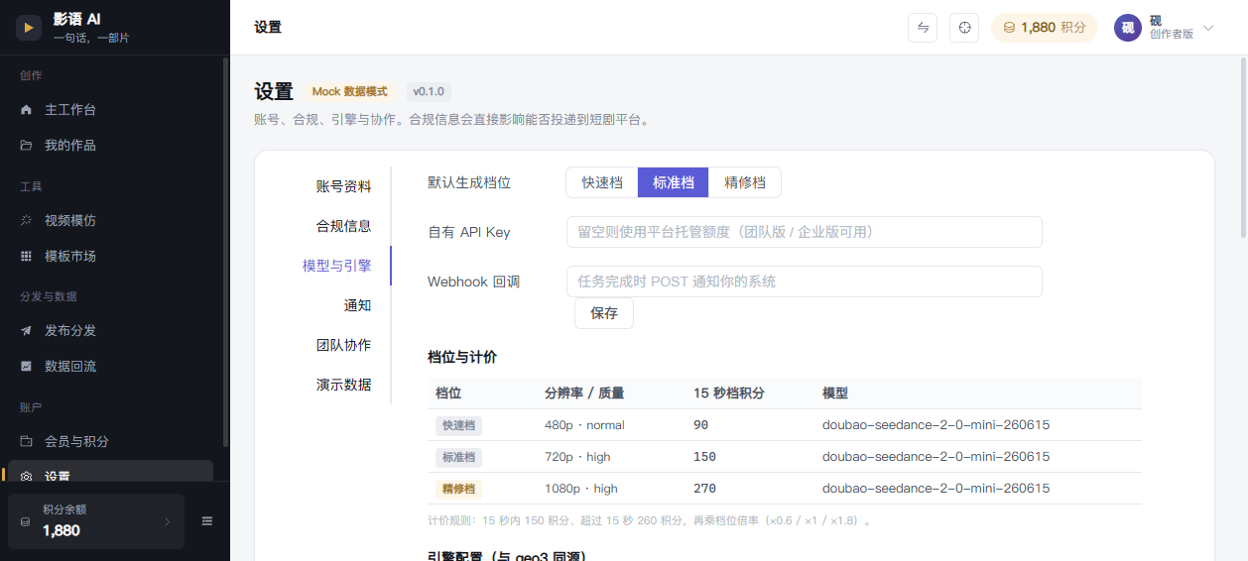Click the 档位与计价 section heading

[462, 357]
